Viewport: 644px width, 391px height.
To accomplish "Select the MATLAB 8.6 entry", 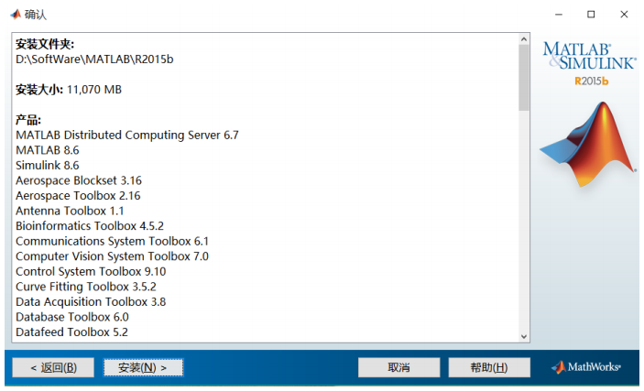I will [x=48, y=150].
